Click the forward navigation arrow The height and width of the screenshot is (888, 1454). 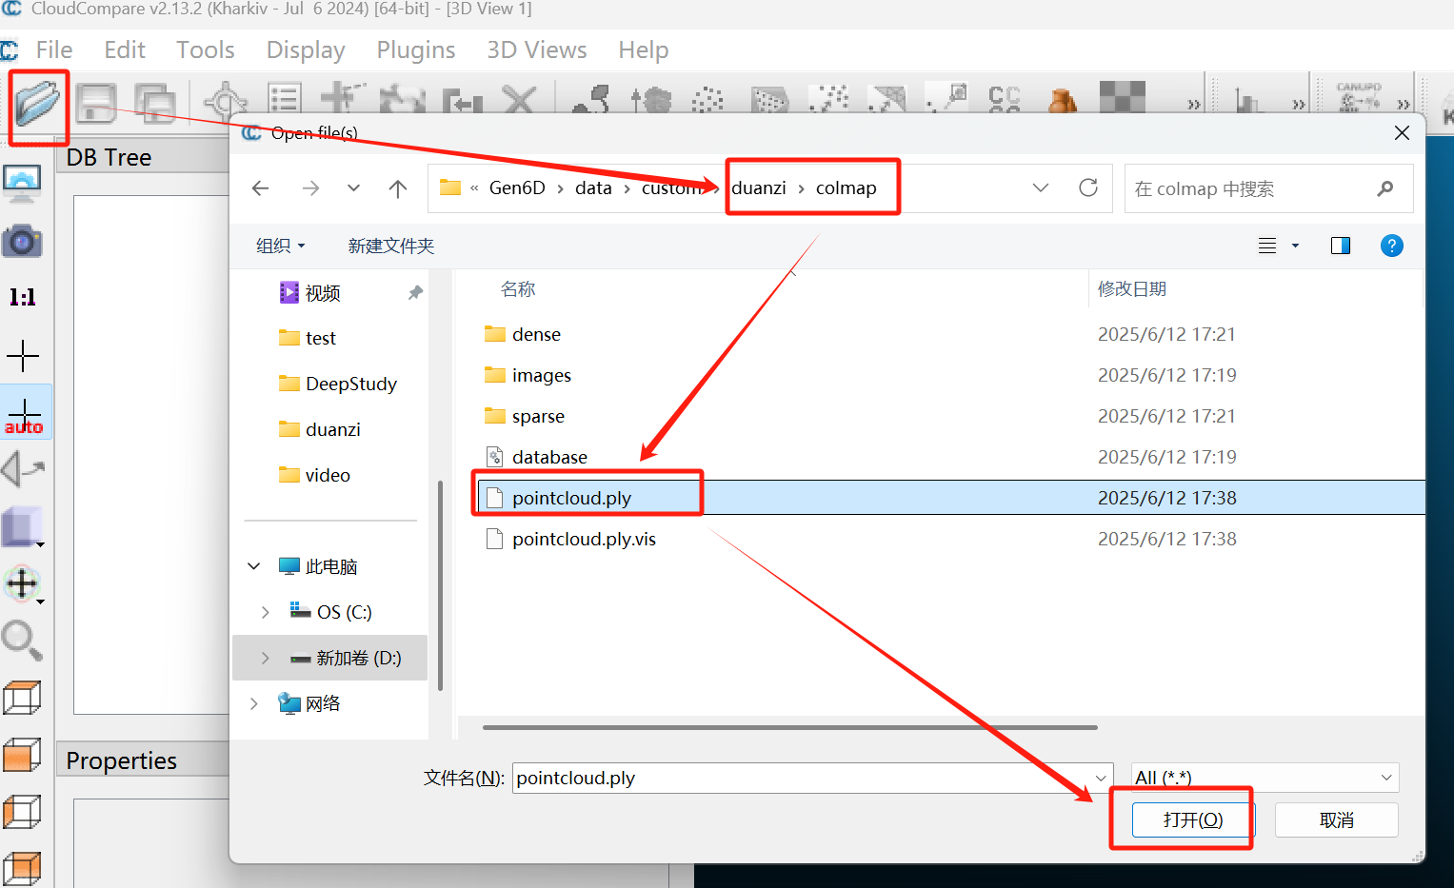click(x=310, y=188)
